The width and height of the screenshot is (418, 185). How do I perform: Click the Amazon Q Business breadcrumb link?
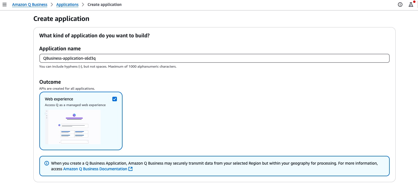(x=29, y=5)
